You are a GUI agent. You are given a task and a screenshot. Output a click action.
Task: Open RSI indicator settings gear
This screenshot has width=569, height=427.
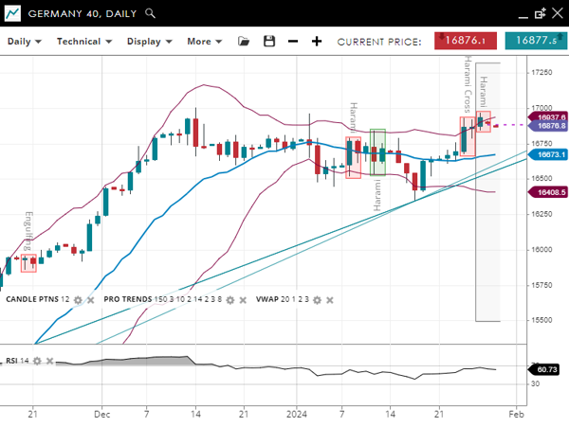pyautogui.click(x=36, y=361)
